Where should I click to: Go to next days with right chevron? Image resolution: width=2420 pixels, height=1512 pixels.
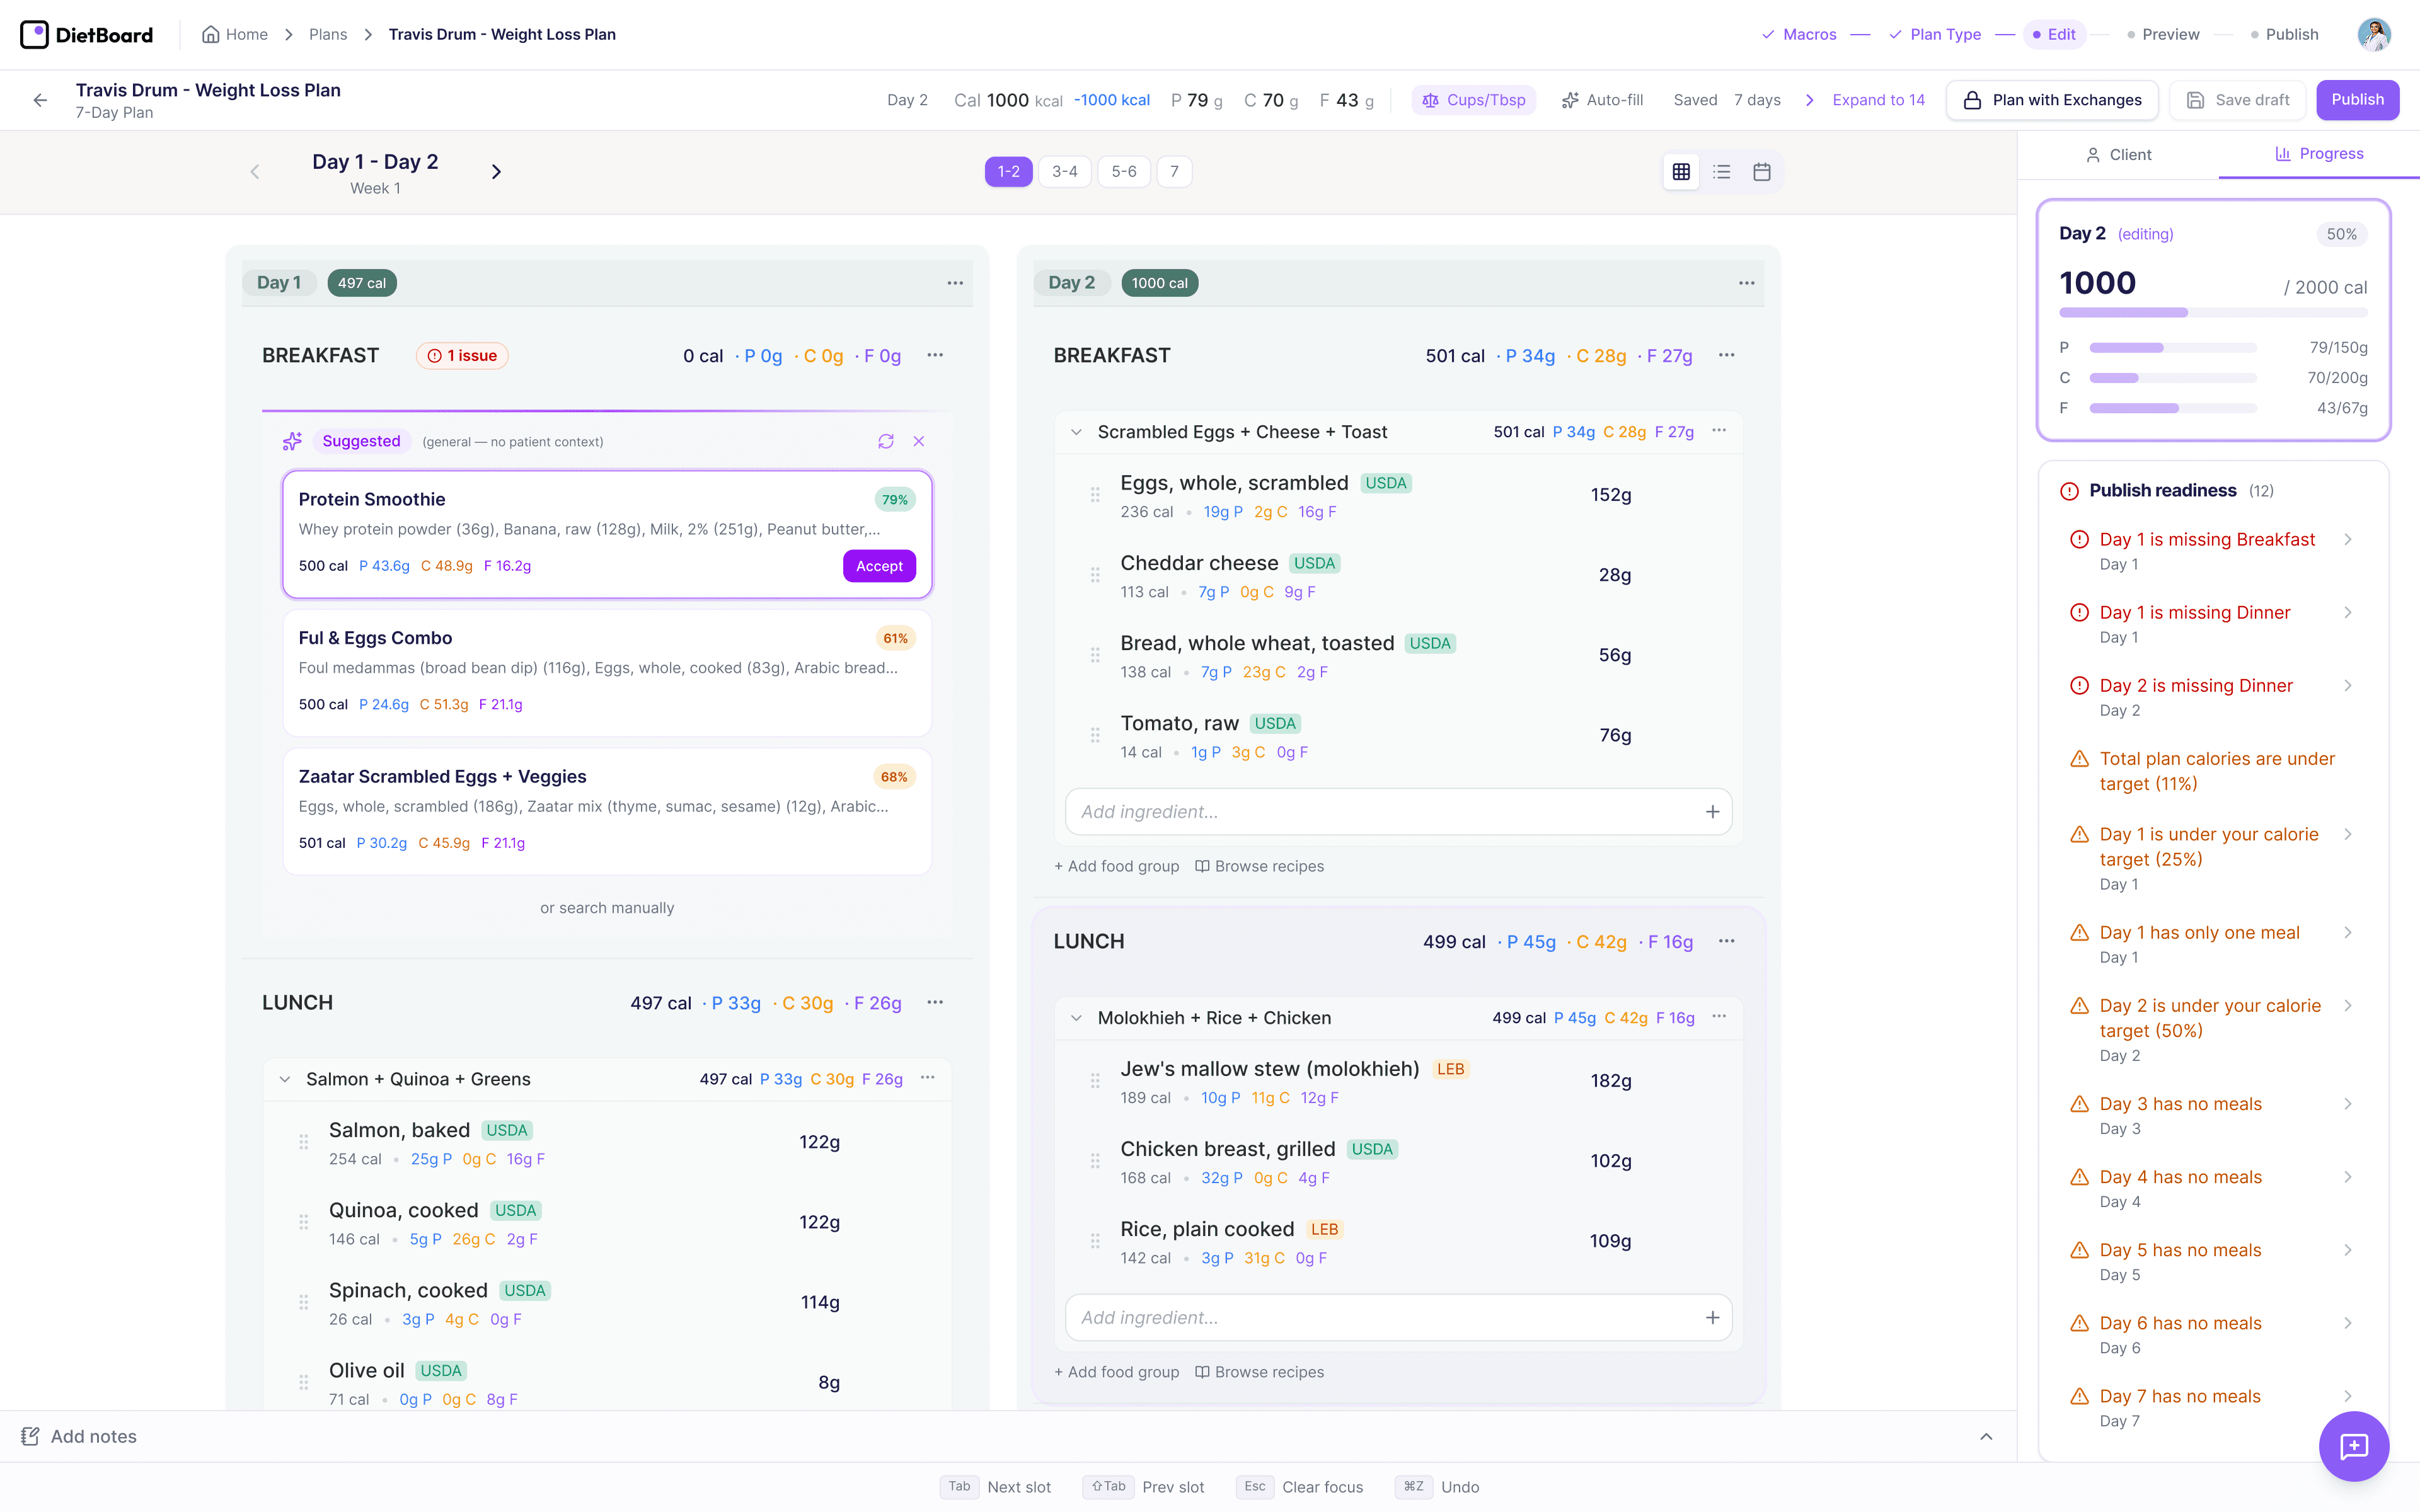pos(496,172)
